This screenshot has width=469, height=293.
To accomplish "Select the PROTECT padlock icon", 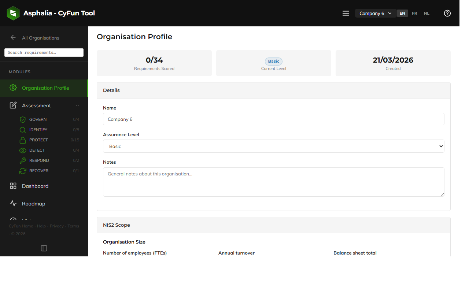I will [23, 140].
